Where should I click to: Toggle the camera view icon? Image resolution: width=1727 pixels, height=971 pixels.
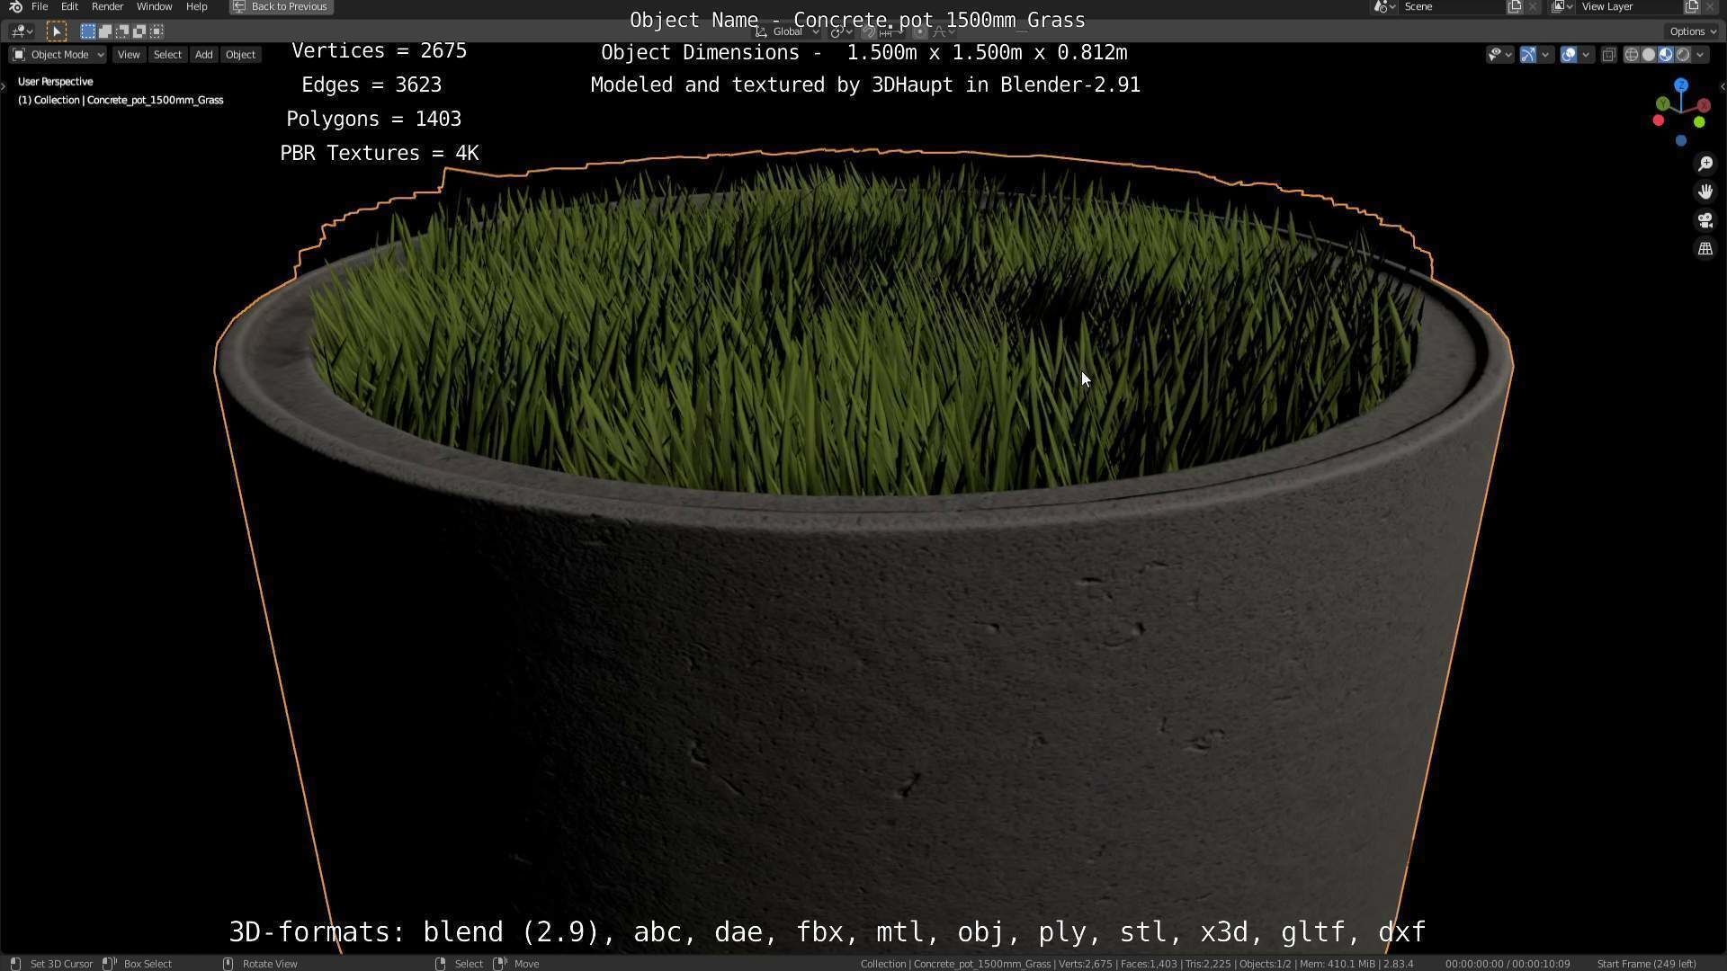[x=1705, y=220]
